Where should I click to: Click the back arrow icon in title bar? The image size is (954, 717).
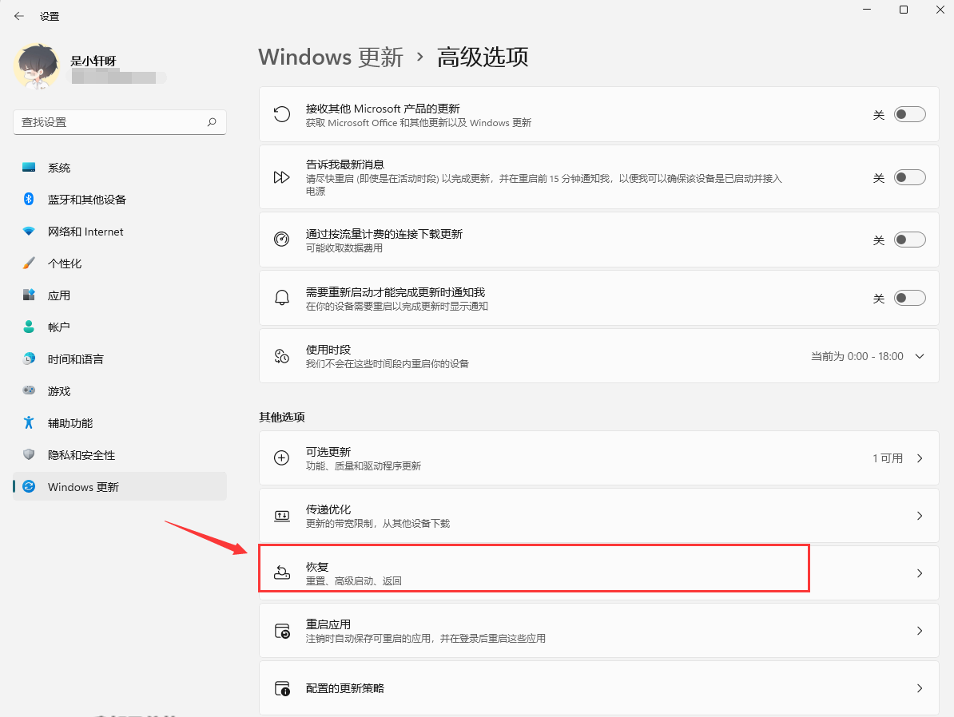(x=19, y=16)
